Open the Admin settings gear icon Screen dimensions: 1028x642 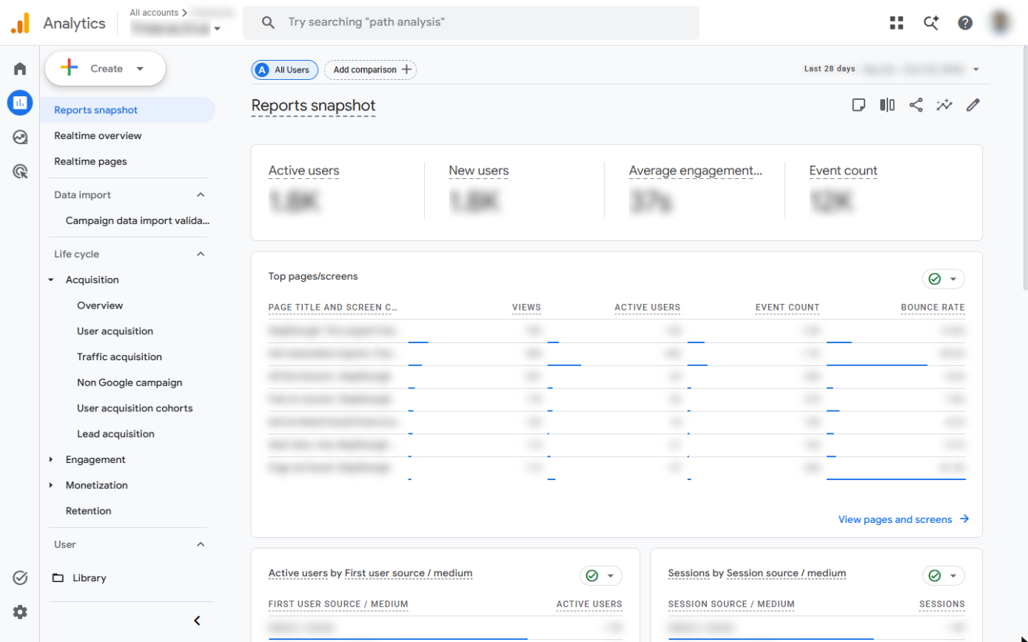pos(20,612)
